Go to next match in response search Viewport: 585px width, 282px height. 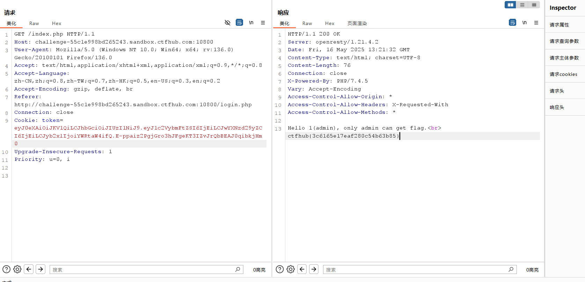coord(314,269)
